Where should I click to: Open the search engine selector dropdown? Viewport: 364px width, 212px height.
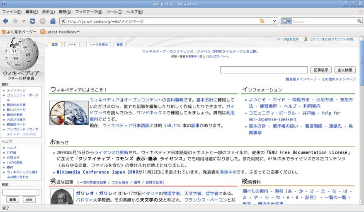[286, 21]
